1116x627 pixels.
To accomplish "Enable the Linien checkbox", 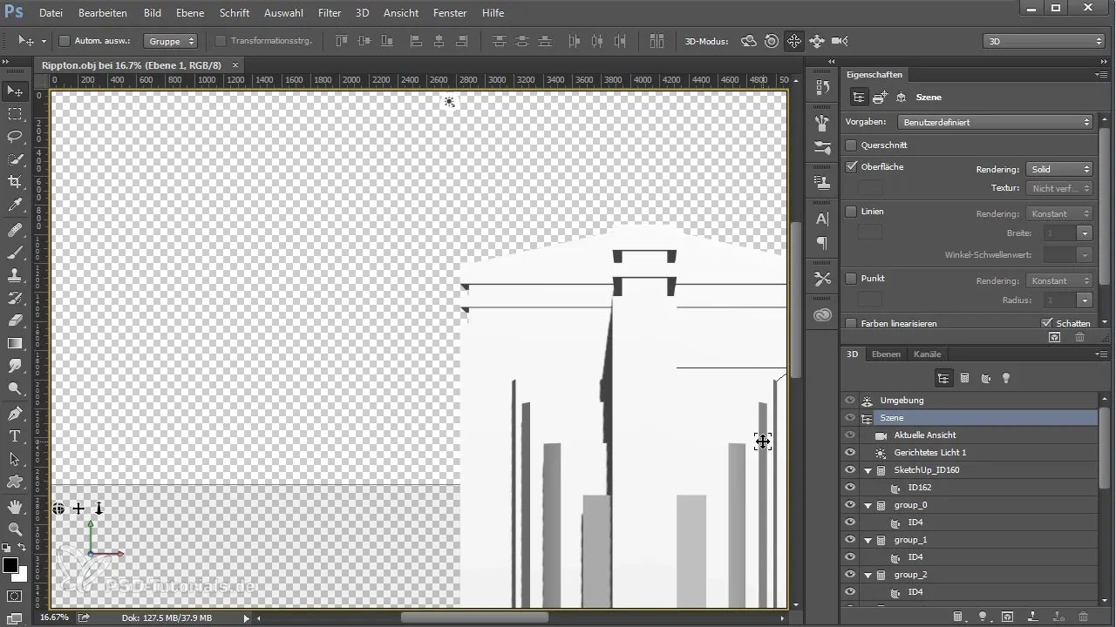I will click(852, 212).
